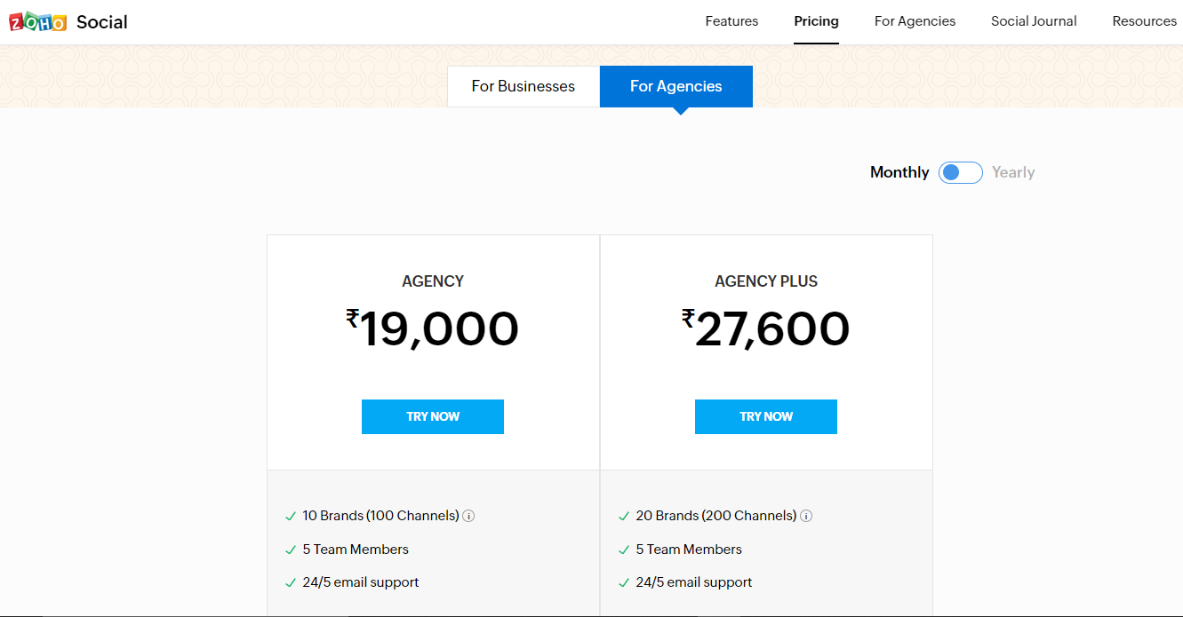
Task: Select the Monthly billing label
Action: tap(899, 172)
